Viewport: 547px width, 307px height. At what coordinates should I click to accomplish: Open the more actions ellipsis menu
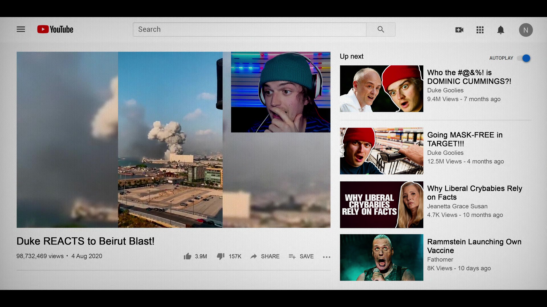pyautogui.click(x=326, y=257)
